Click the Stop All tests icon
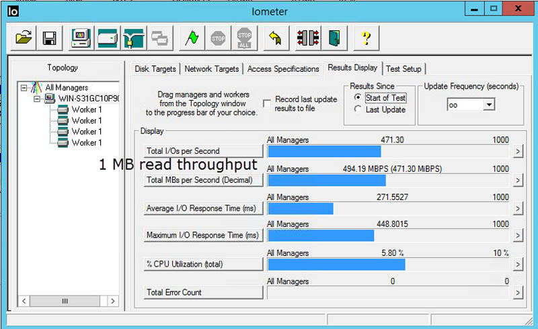This screenshot has width=538, height=329. click(x=244, y=38)
